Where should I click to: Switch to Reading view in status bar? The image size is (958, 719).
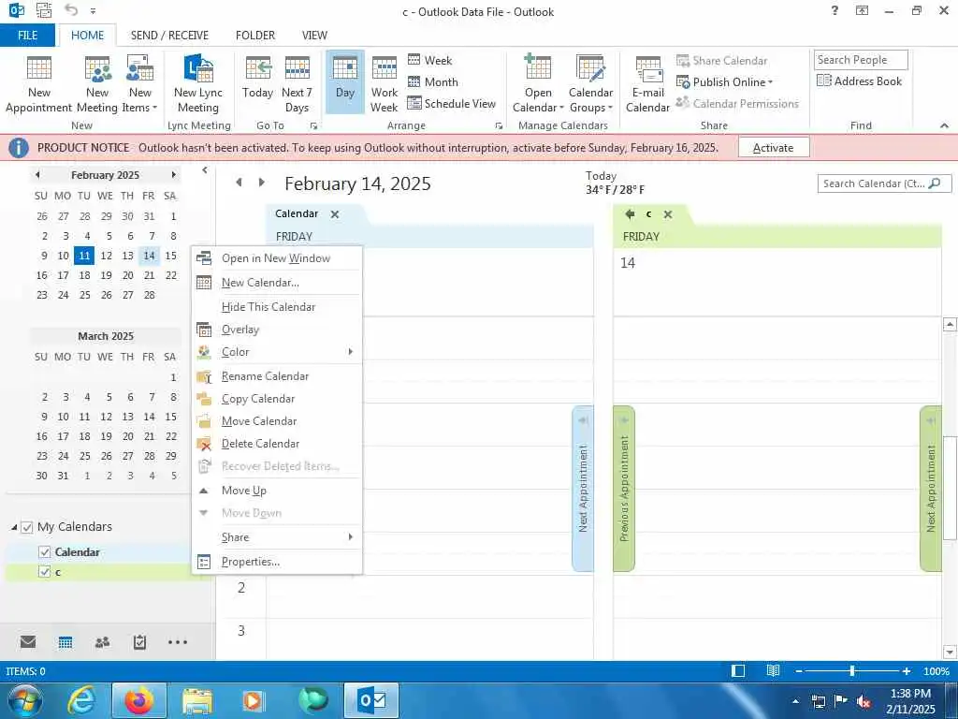773,670
